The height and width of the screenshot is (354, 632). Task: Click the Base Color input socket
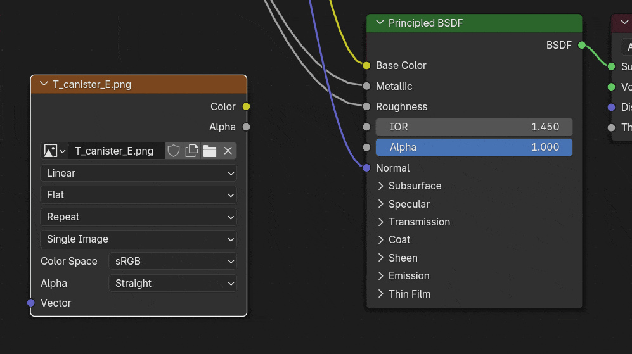click(x=366, y=65)
